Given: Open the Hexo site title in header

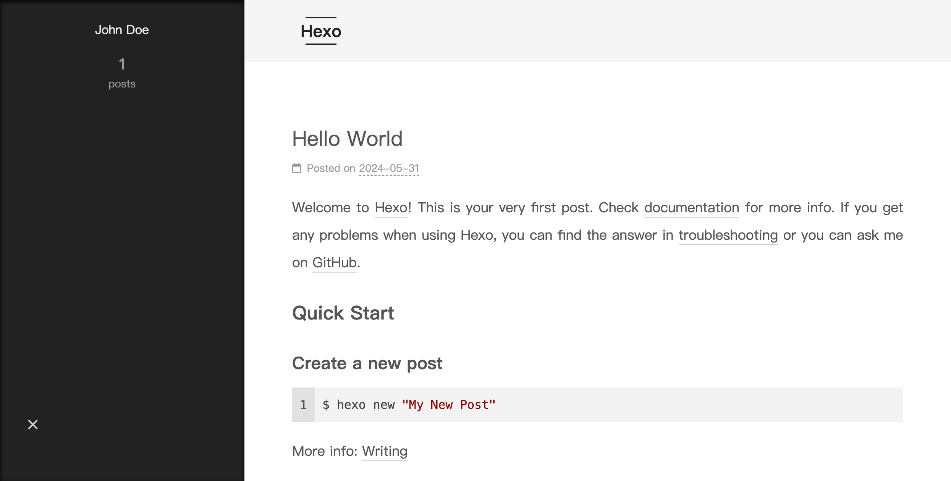Looking at the screenshot, I should coord(321,31).
